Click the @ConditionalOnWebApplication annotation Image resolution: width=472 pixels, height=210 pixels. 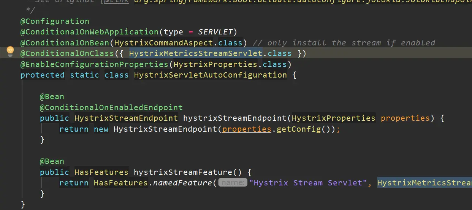(89, 32)
